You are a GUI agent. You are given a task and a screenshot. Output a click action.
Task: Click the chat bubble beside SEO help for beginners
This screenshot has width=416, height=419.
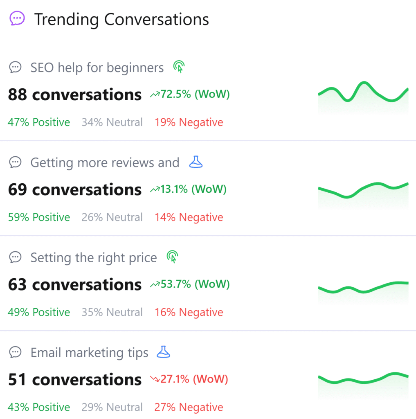[x=15, y=67]
